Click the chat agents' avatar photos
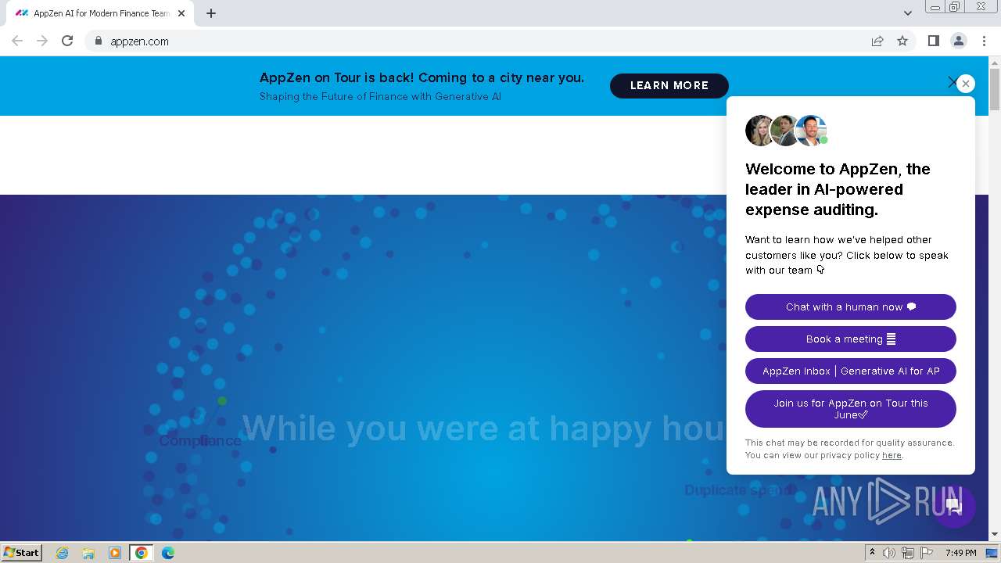This screenshot has height=563, width=1001. (786, 131)
